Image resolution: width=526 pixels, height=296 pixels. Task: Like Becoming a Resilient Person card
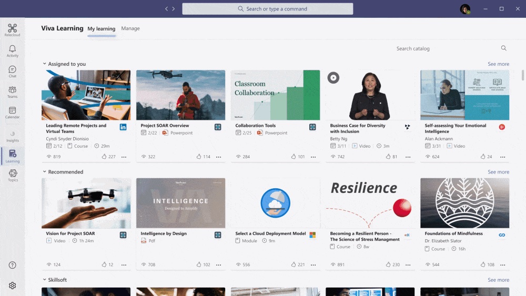pyautogui.click(x=388, y=264)
